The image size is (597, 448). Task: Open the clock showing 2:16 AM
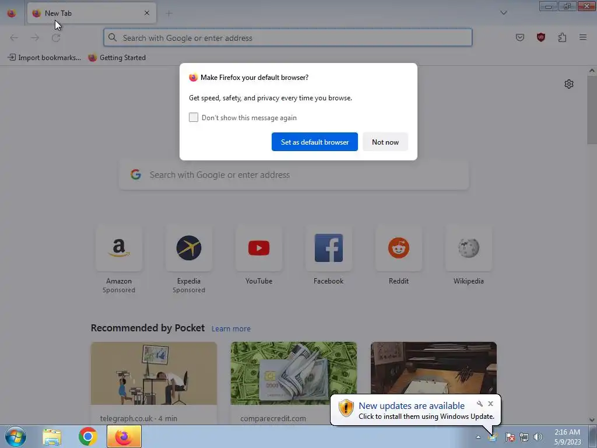pos(567,437)
